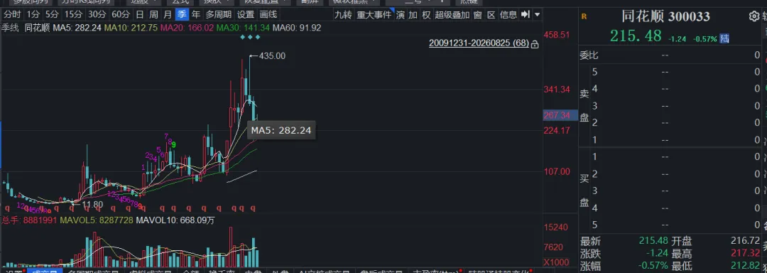
Task: Click the 总手: 8881991 volume label
Action: pos(29,220)
